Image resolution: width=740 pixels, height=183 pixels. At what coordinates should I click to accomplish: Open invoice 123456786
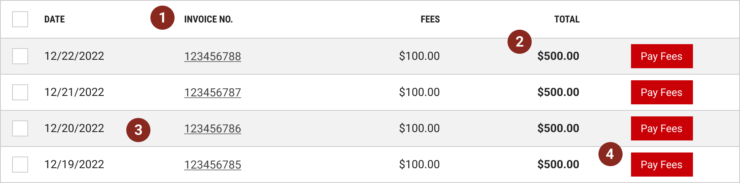tap(213, 128)
